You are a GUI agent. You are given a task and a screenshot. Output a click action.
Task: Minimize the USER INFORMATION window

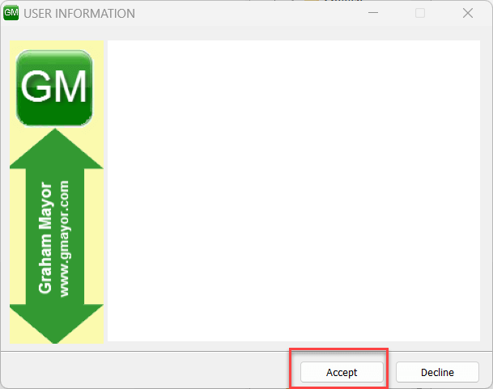(373, 13)
